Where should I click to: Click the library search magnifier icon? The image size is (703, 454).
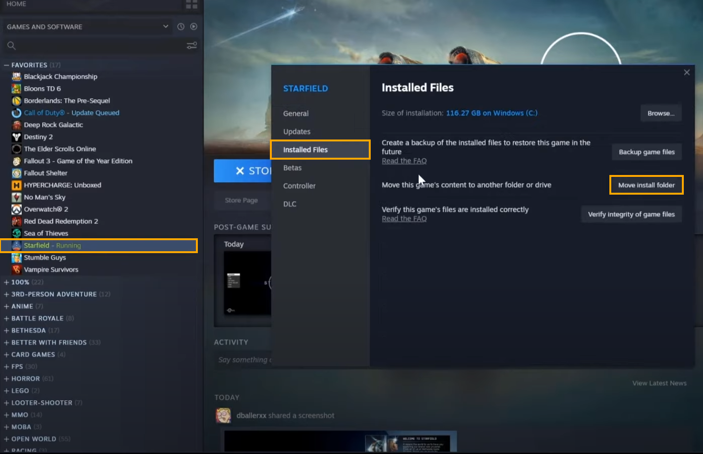pyautogui.click(x=12, y=46)
